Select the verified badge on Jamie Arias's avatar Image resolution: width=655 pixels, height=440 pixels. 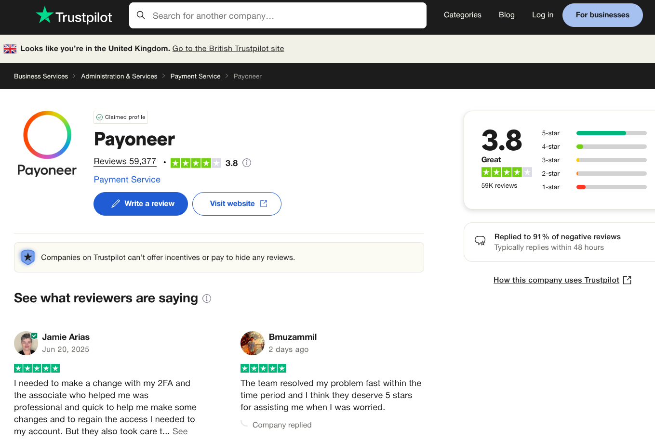click(34, 335)
